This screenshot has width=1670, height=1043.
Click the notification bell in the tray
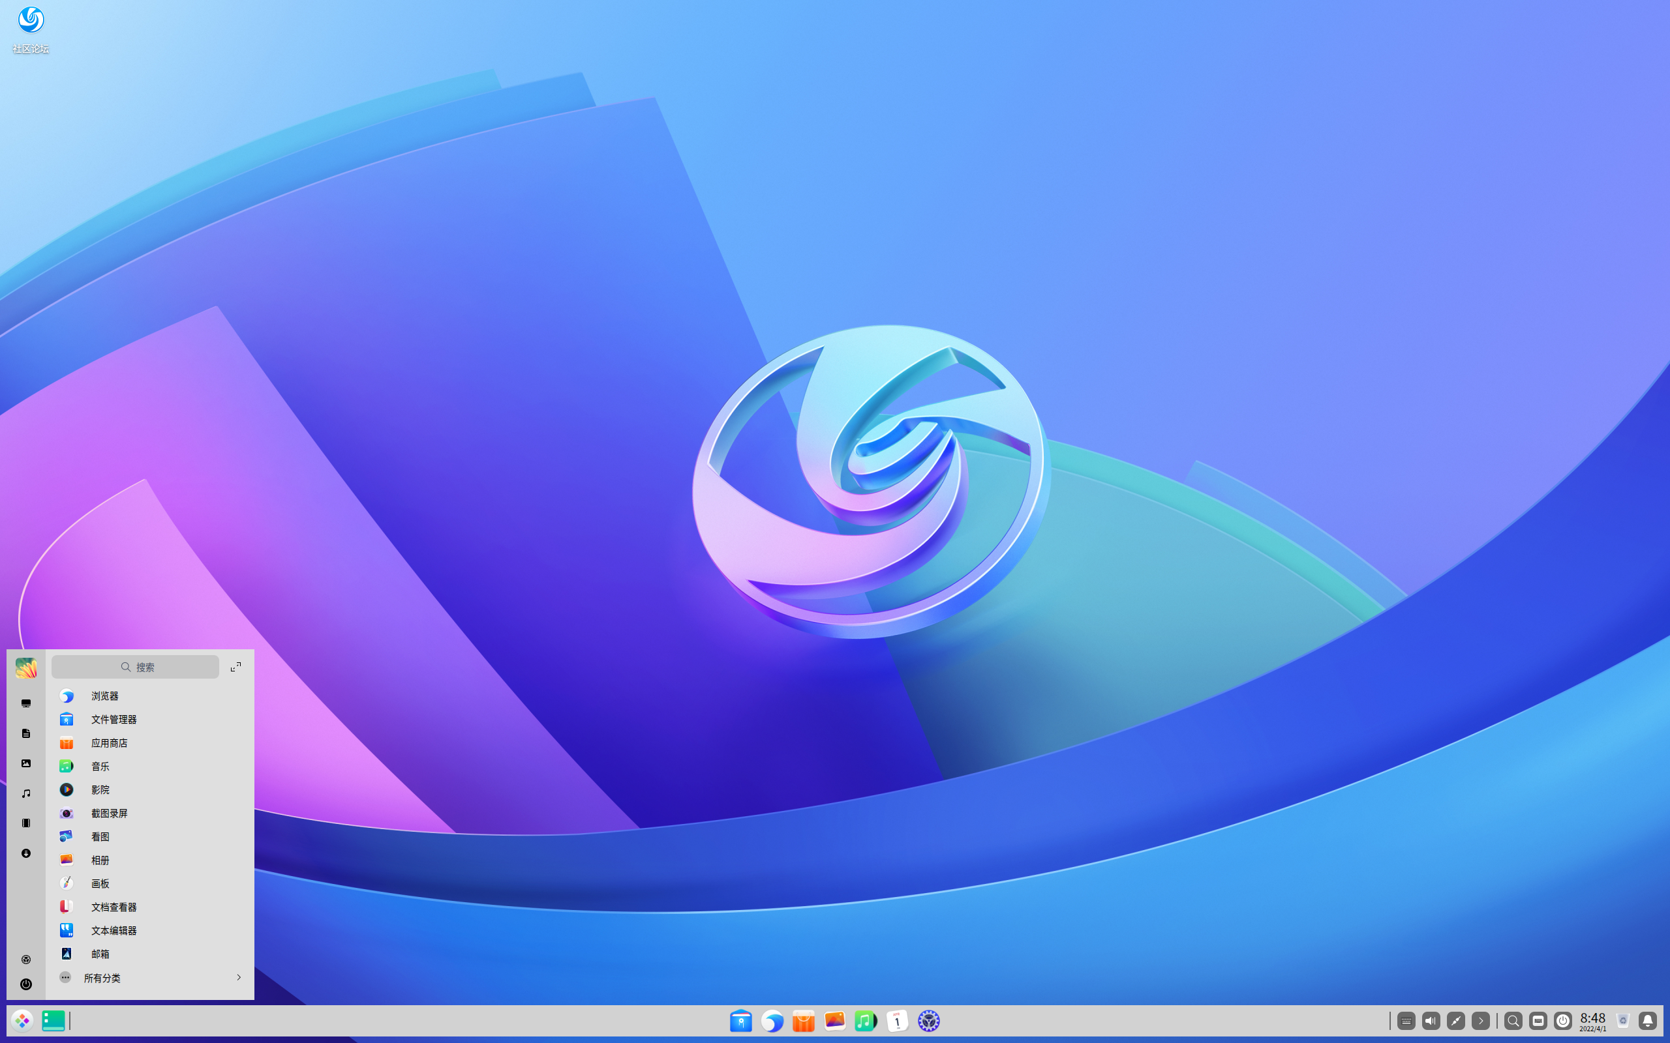click(1647, 1021)
